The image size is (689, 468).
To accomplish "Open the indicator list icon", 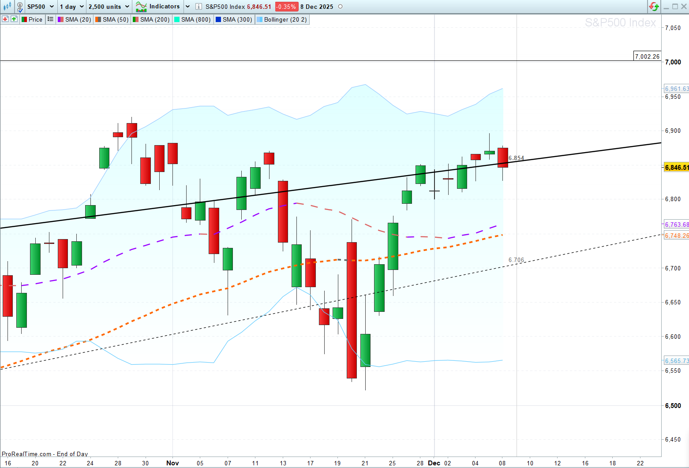I will click(50, 19).
